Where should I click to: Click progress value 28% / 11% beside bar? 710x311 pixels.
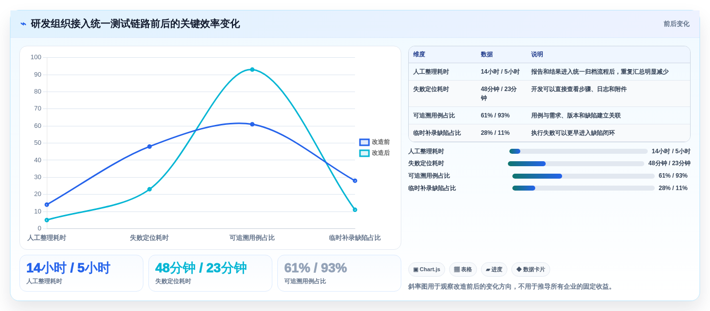pos(673,188)
